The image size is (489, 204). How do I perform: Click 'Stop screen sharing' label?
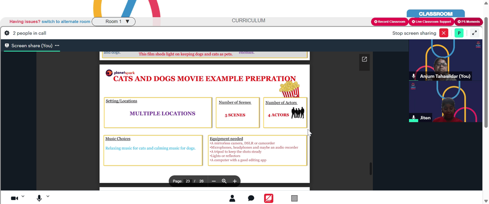click(414, 33)
